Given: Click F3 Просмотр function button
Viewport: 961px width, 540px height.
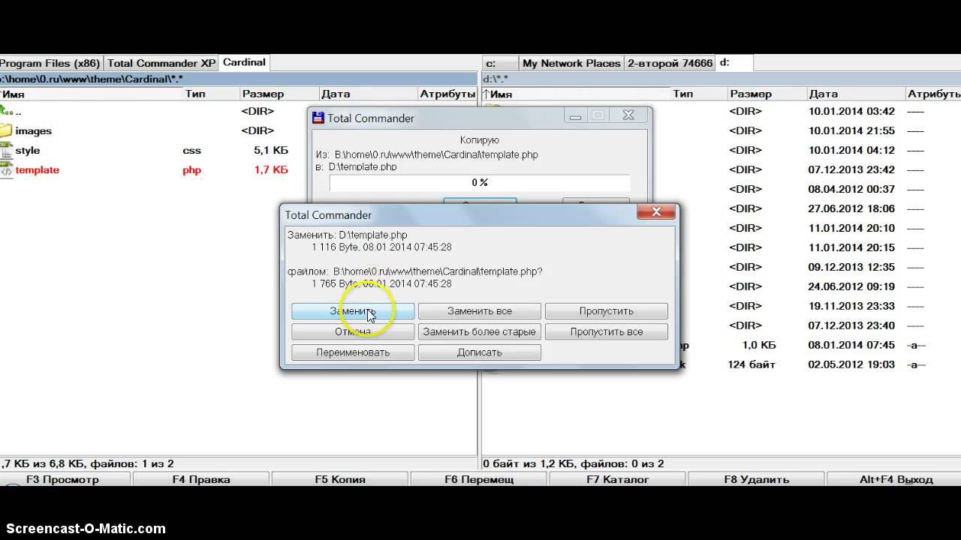Looking at the screenshot, I should [65, 479].
